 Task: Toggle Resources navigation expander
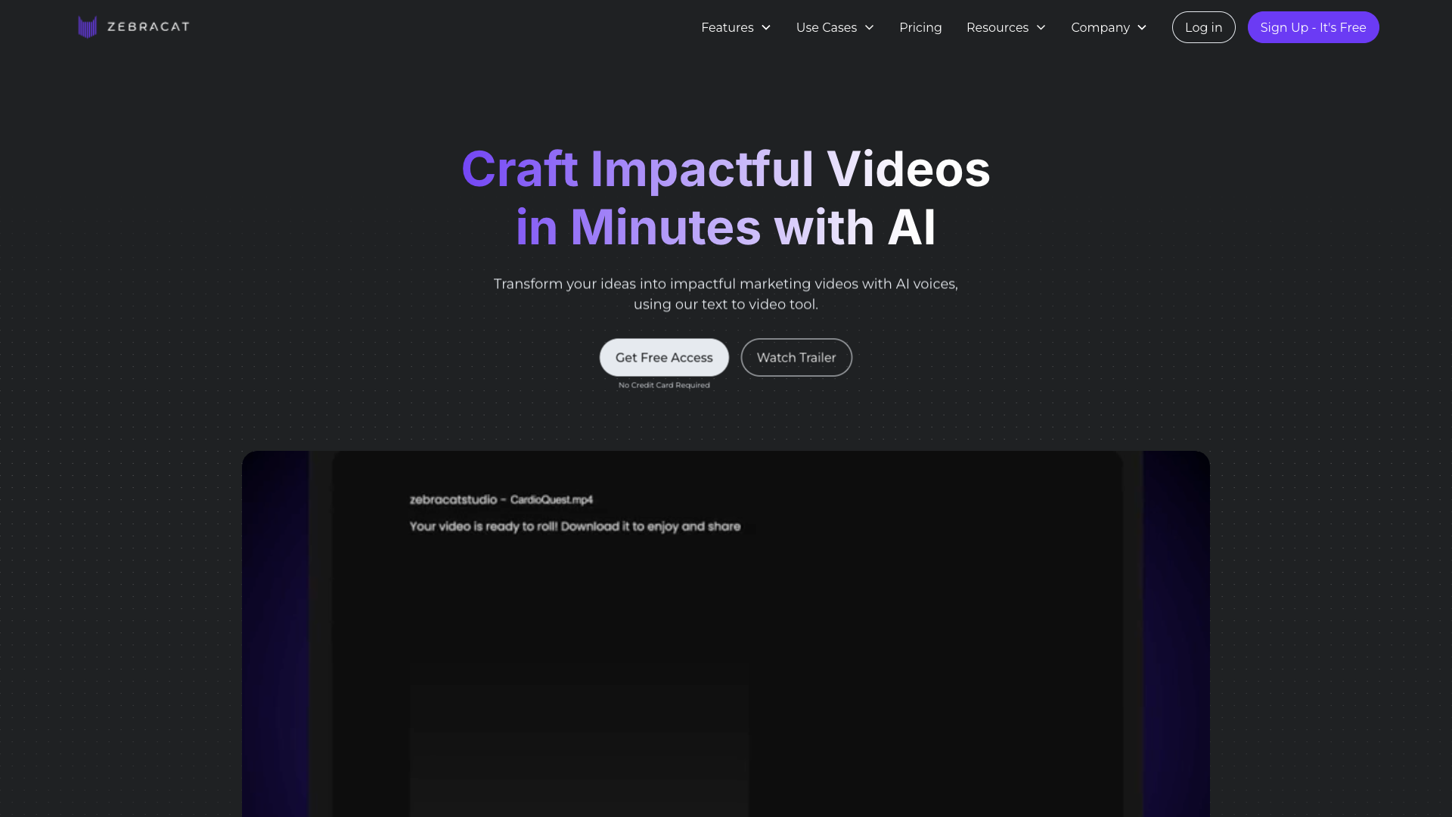[1041, 27]
